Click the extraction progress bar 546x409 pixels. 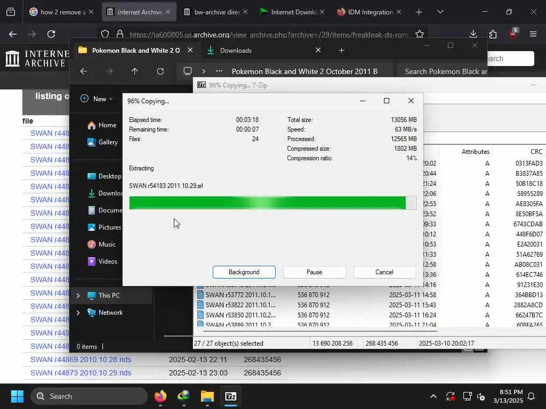click(272, 203)
